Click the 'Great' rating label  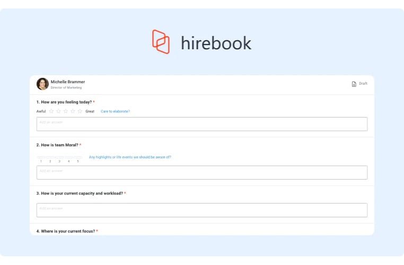click(90, 111)
